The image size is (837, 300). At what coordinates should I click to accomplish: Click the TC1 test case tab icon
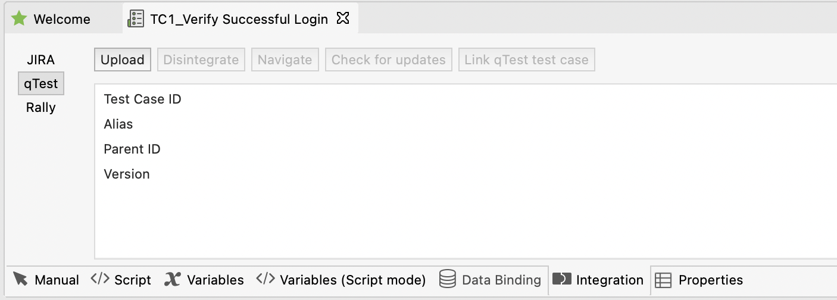136,19
